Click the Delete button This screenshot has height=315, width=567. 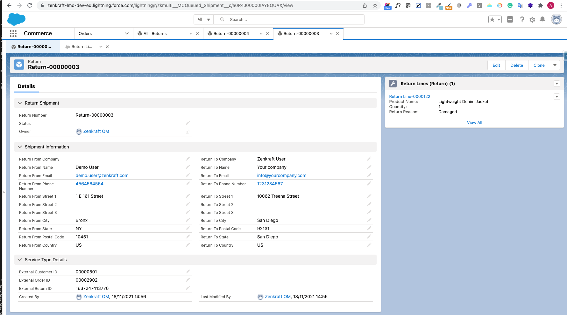(x=517, y=65)
